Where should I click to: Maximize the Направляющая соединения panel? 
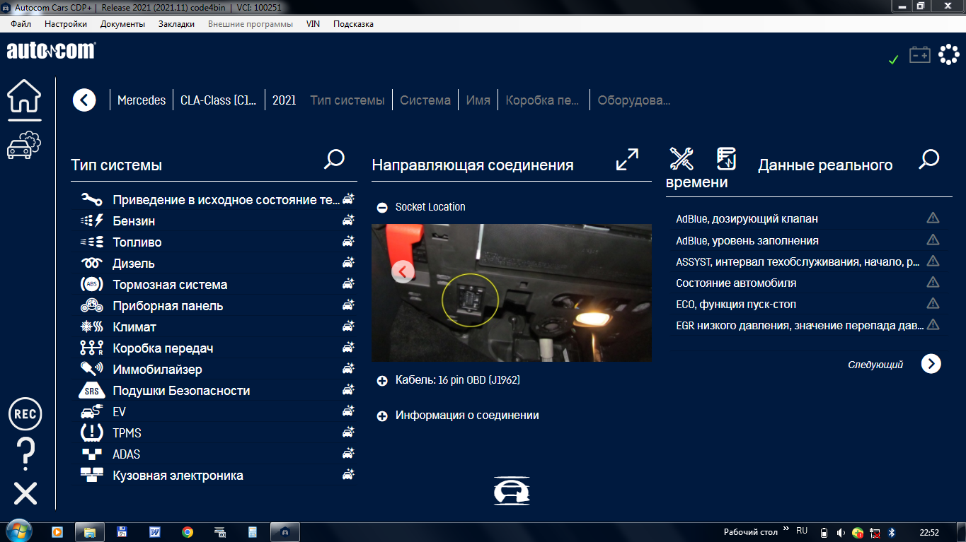[627, 159]
